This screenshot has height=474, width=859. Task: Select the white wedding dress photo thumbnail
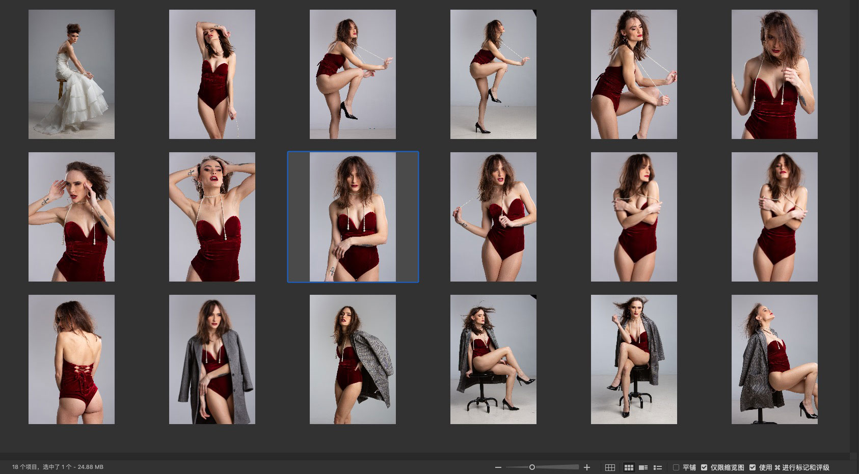tap(71, 74)
